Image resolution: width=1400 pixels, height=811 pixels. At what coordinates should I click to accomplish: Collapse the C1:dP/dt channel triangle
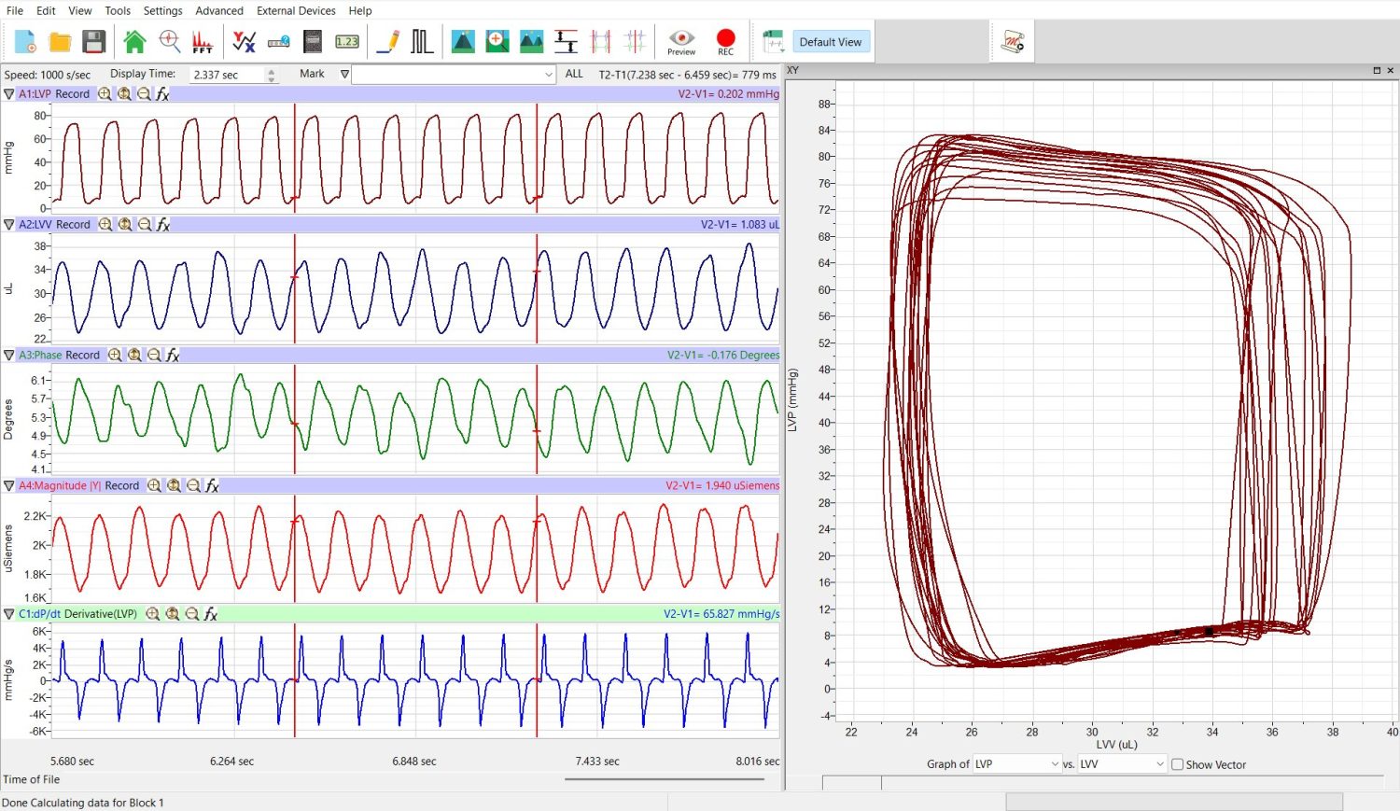9,614
